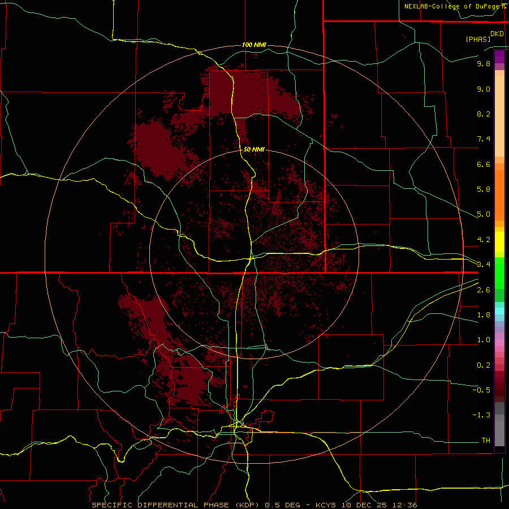
Task: Click the TH label on the color scale
Action: tap(486, 441)
